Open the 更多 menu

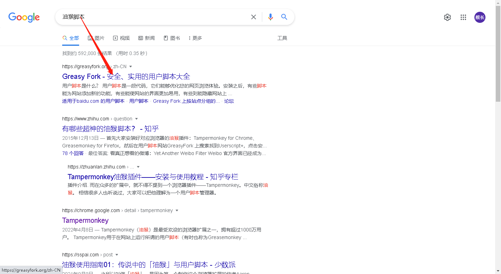[195, 38]
